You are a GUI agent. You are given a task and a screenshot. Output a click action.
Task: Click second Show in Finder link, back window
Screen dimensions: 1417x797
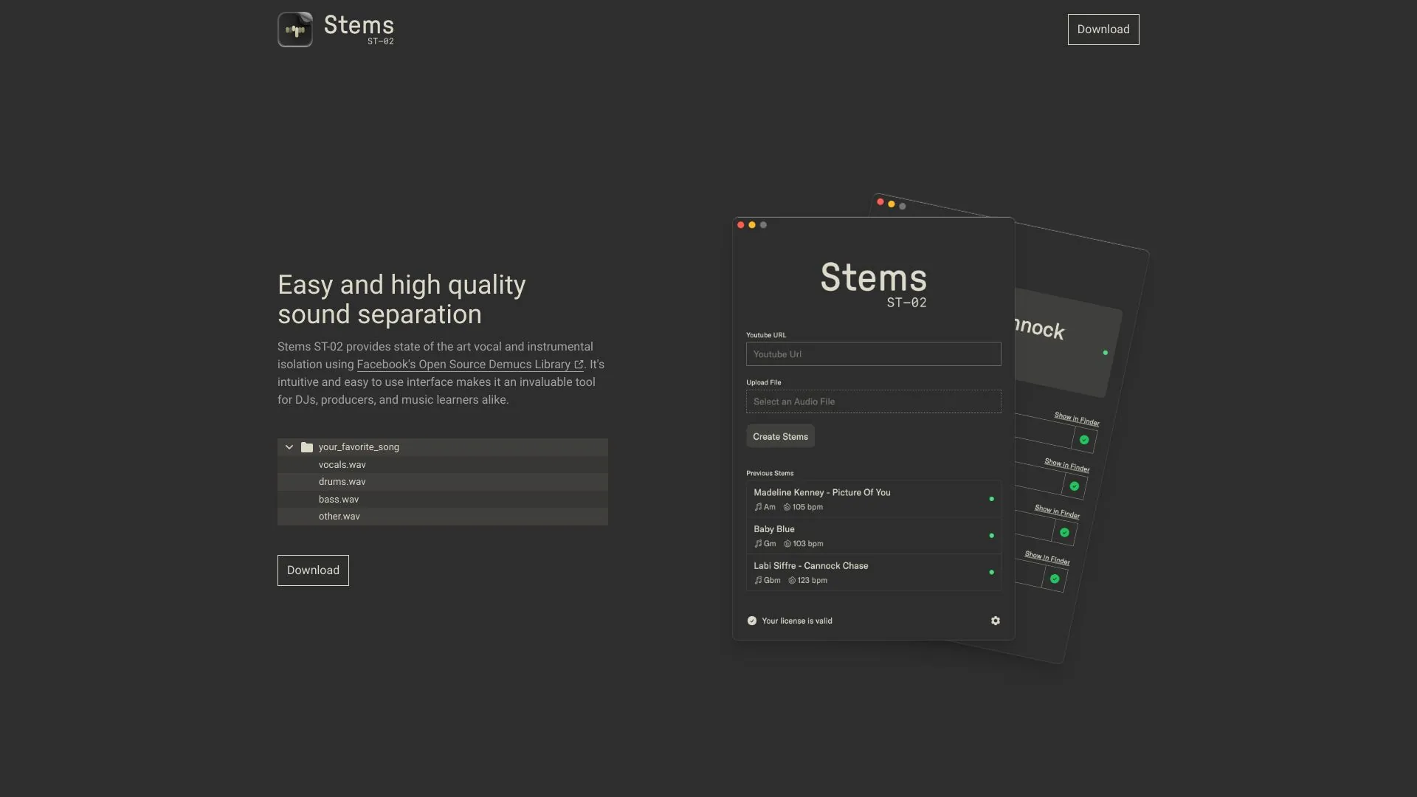[1067, 465]
